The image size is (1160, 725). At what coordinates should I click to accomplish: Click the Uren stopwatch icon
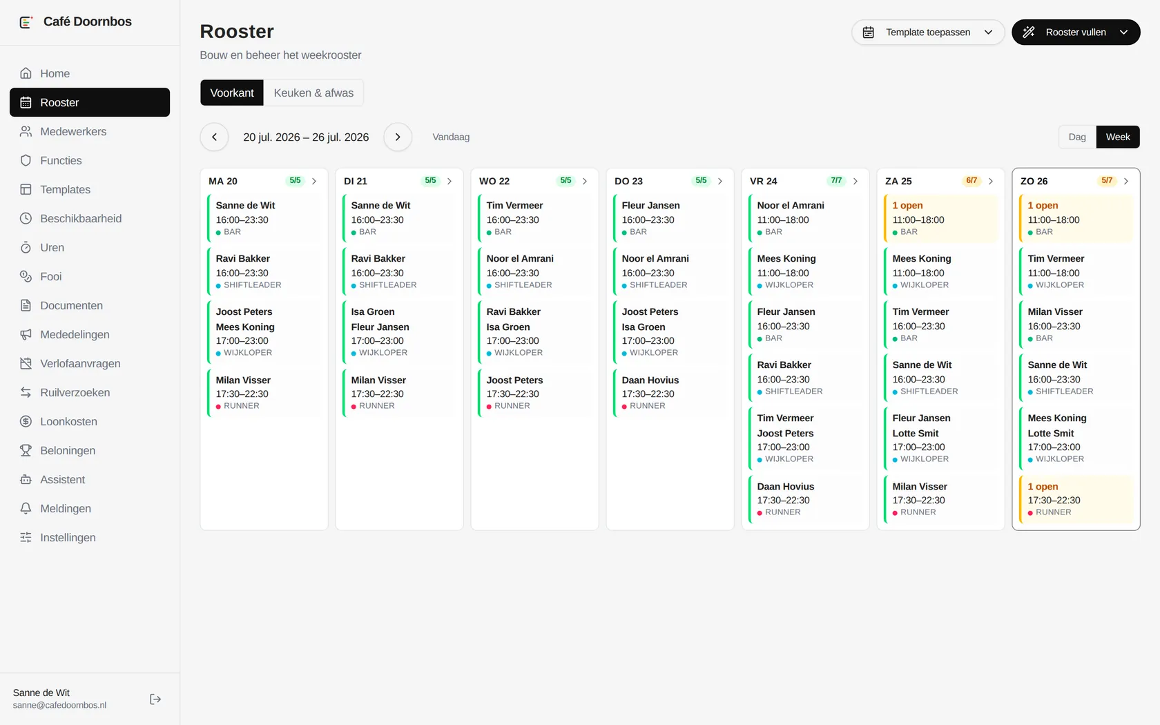coord(26,247)
